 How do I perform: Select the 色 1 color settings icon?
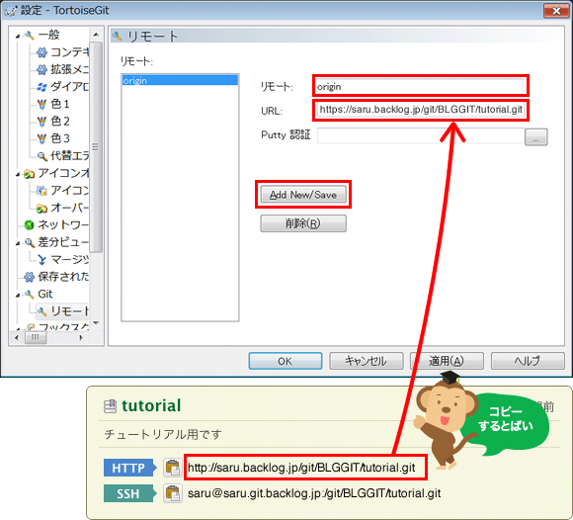point(42,104)
